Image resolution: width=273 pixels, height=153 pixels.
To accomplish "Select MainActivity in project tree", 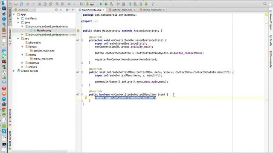I will coord(44,31).
